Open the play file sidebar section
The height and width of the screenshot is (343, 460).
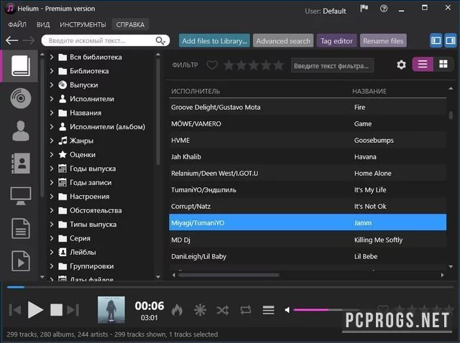[21, 261]
